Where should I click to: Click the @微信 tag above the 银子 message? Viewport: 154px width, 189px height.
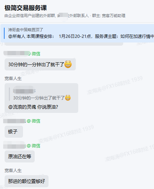click(x=33, y=121)
